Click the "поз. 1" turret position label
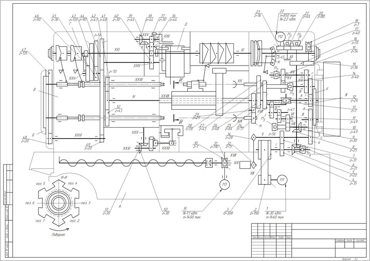370x261 pixels. coord(40,221)
